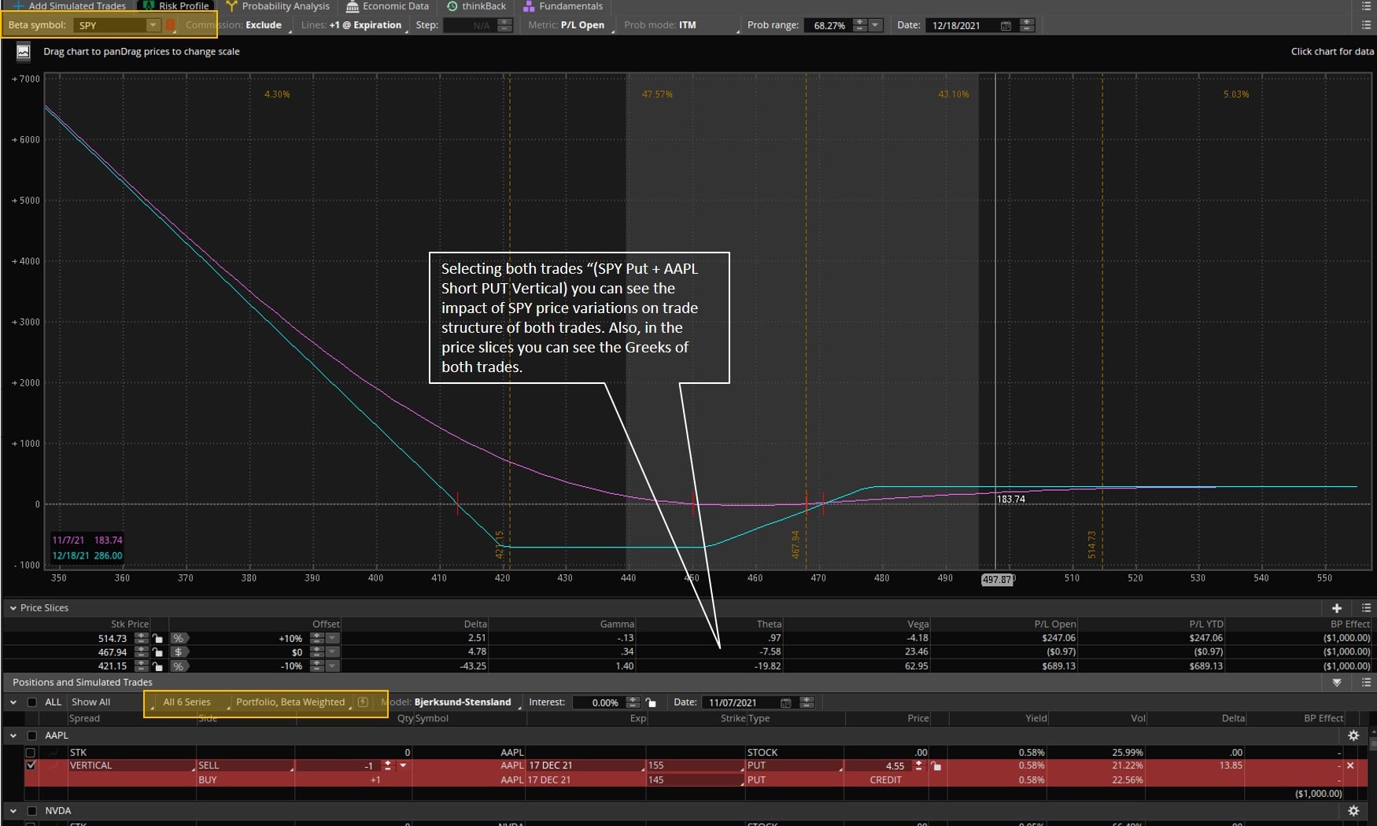The height and width of the screenshot is (826, 1377).
Task: Open settings gear for the AAPL group
Action: pyautogui.click(x=1353, y=736)
